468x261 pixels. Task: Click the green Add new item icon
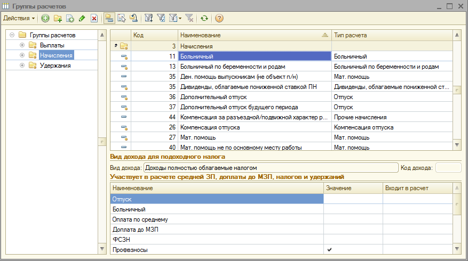coord(45,18)
